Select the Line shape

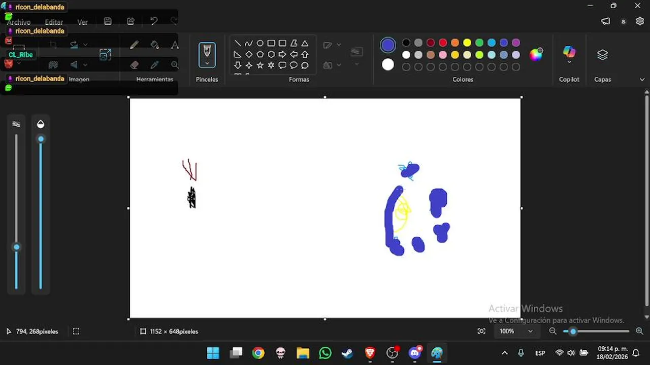click(238, 44)
